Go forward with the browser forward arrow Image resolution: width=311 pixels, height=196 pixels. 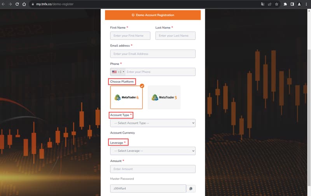(x=10, y=4)
